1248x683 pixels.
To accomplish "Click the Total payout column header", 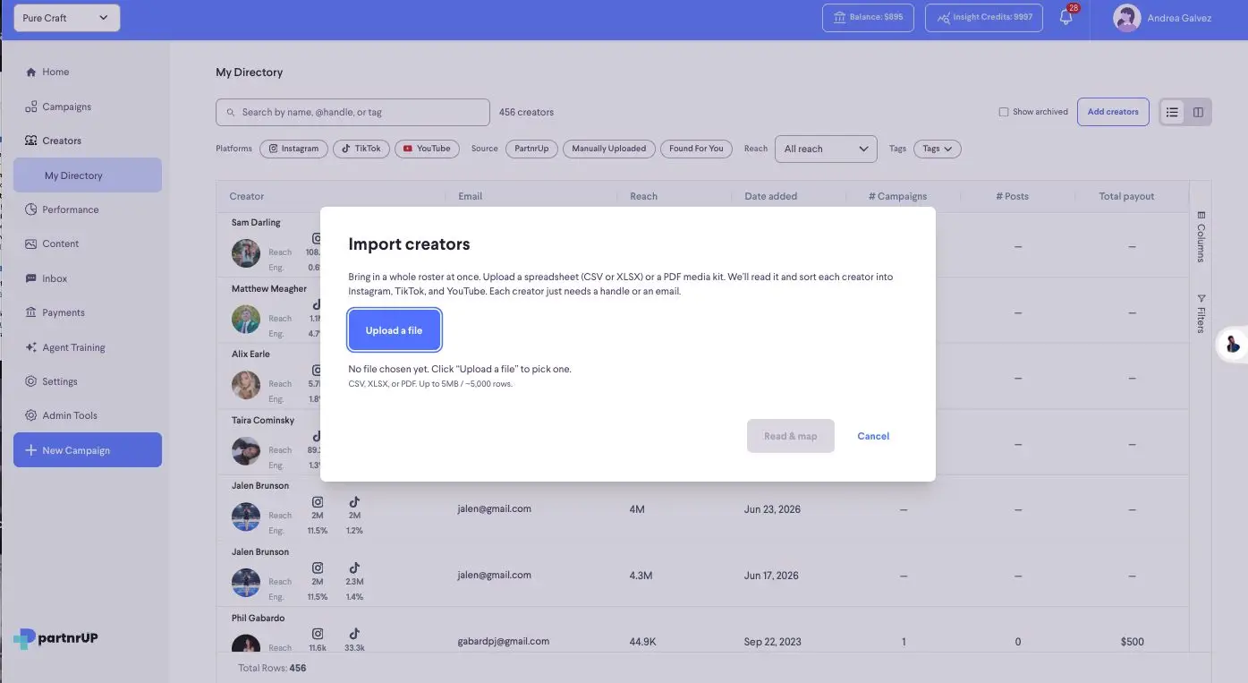I will tap(1126, 196).
